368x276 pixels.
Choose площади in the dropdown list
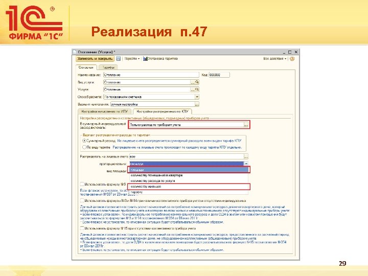click(x=189, y=170)
